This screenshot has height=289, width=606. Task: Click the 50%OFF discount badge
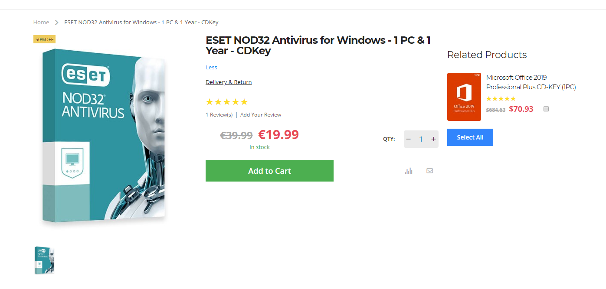[44, 39]
